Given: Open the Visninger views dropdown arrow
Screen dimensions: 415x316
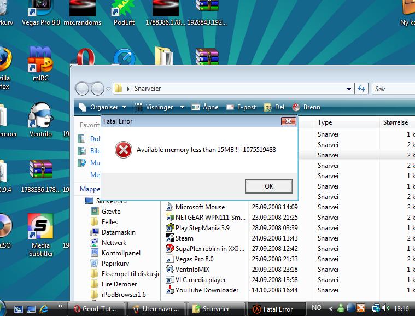Looking at the screenshot, I should coord(182,107).
